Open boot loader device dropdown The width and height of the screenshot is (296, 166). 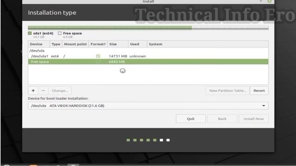148,106
